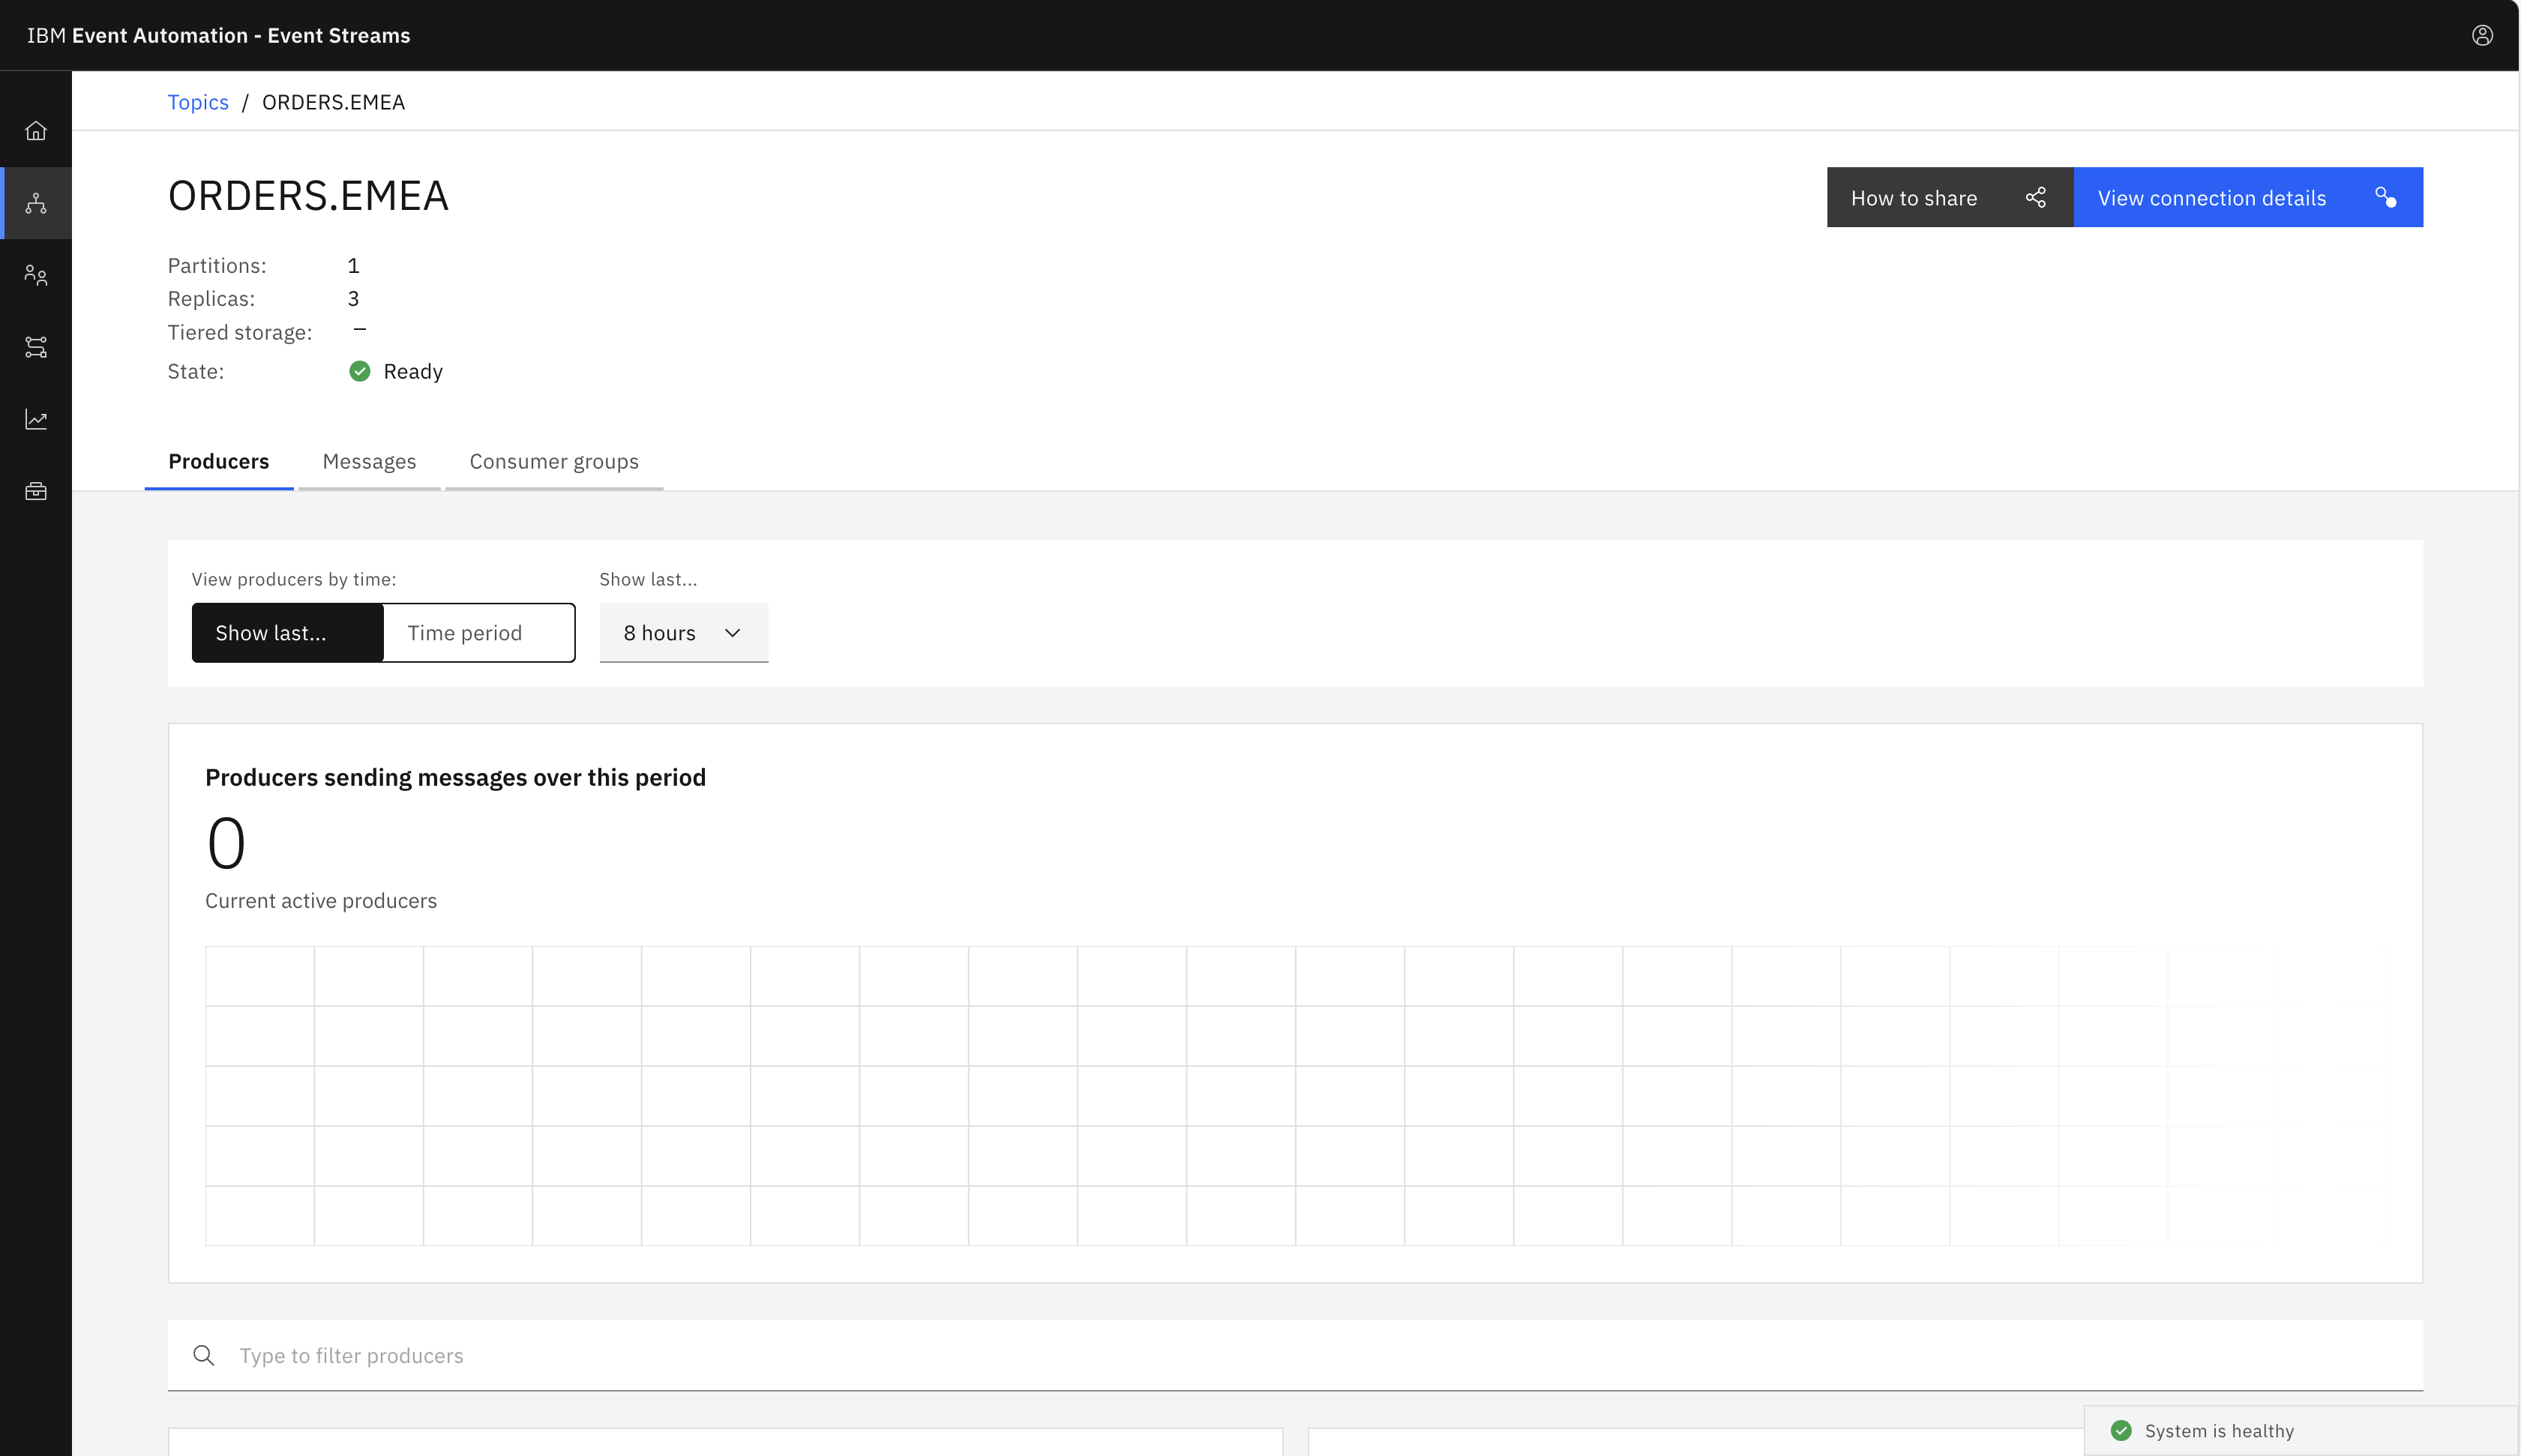Click the Replicas value 3
The width and height of the screenshot is (2521, 1456).
coord(353,298)
